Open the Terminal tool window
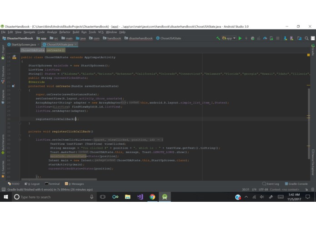This screenshot has width=316, height=225. tap(52, 184)
